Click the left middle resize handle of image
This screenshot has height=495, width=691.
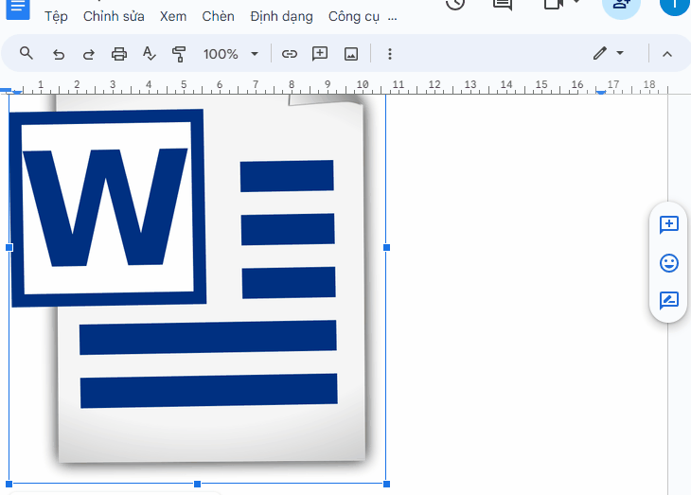point(9,248)
